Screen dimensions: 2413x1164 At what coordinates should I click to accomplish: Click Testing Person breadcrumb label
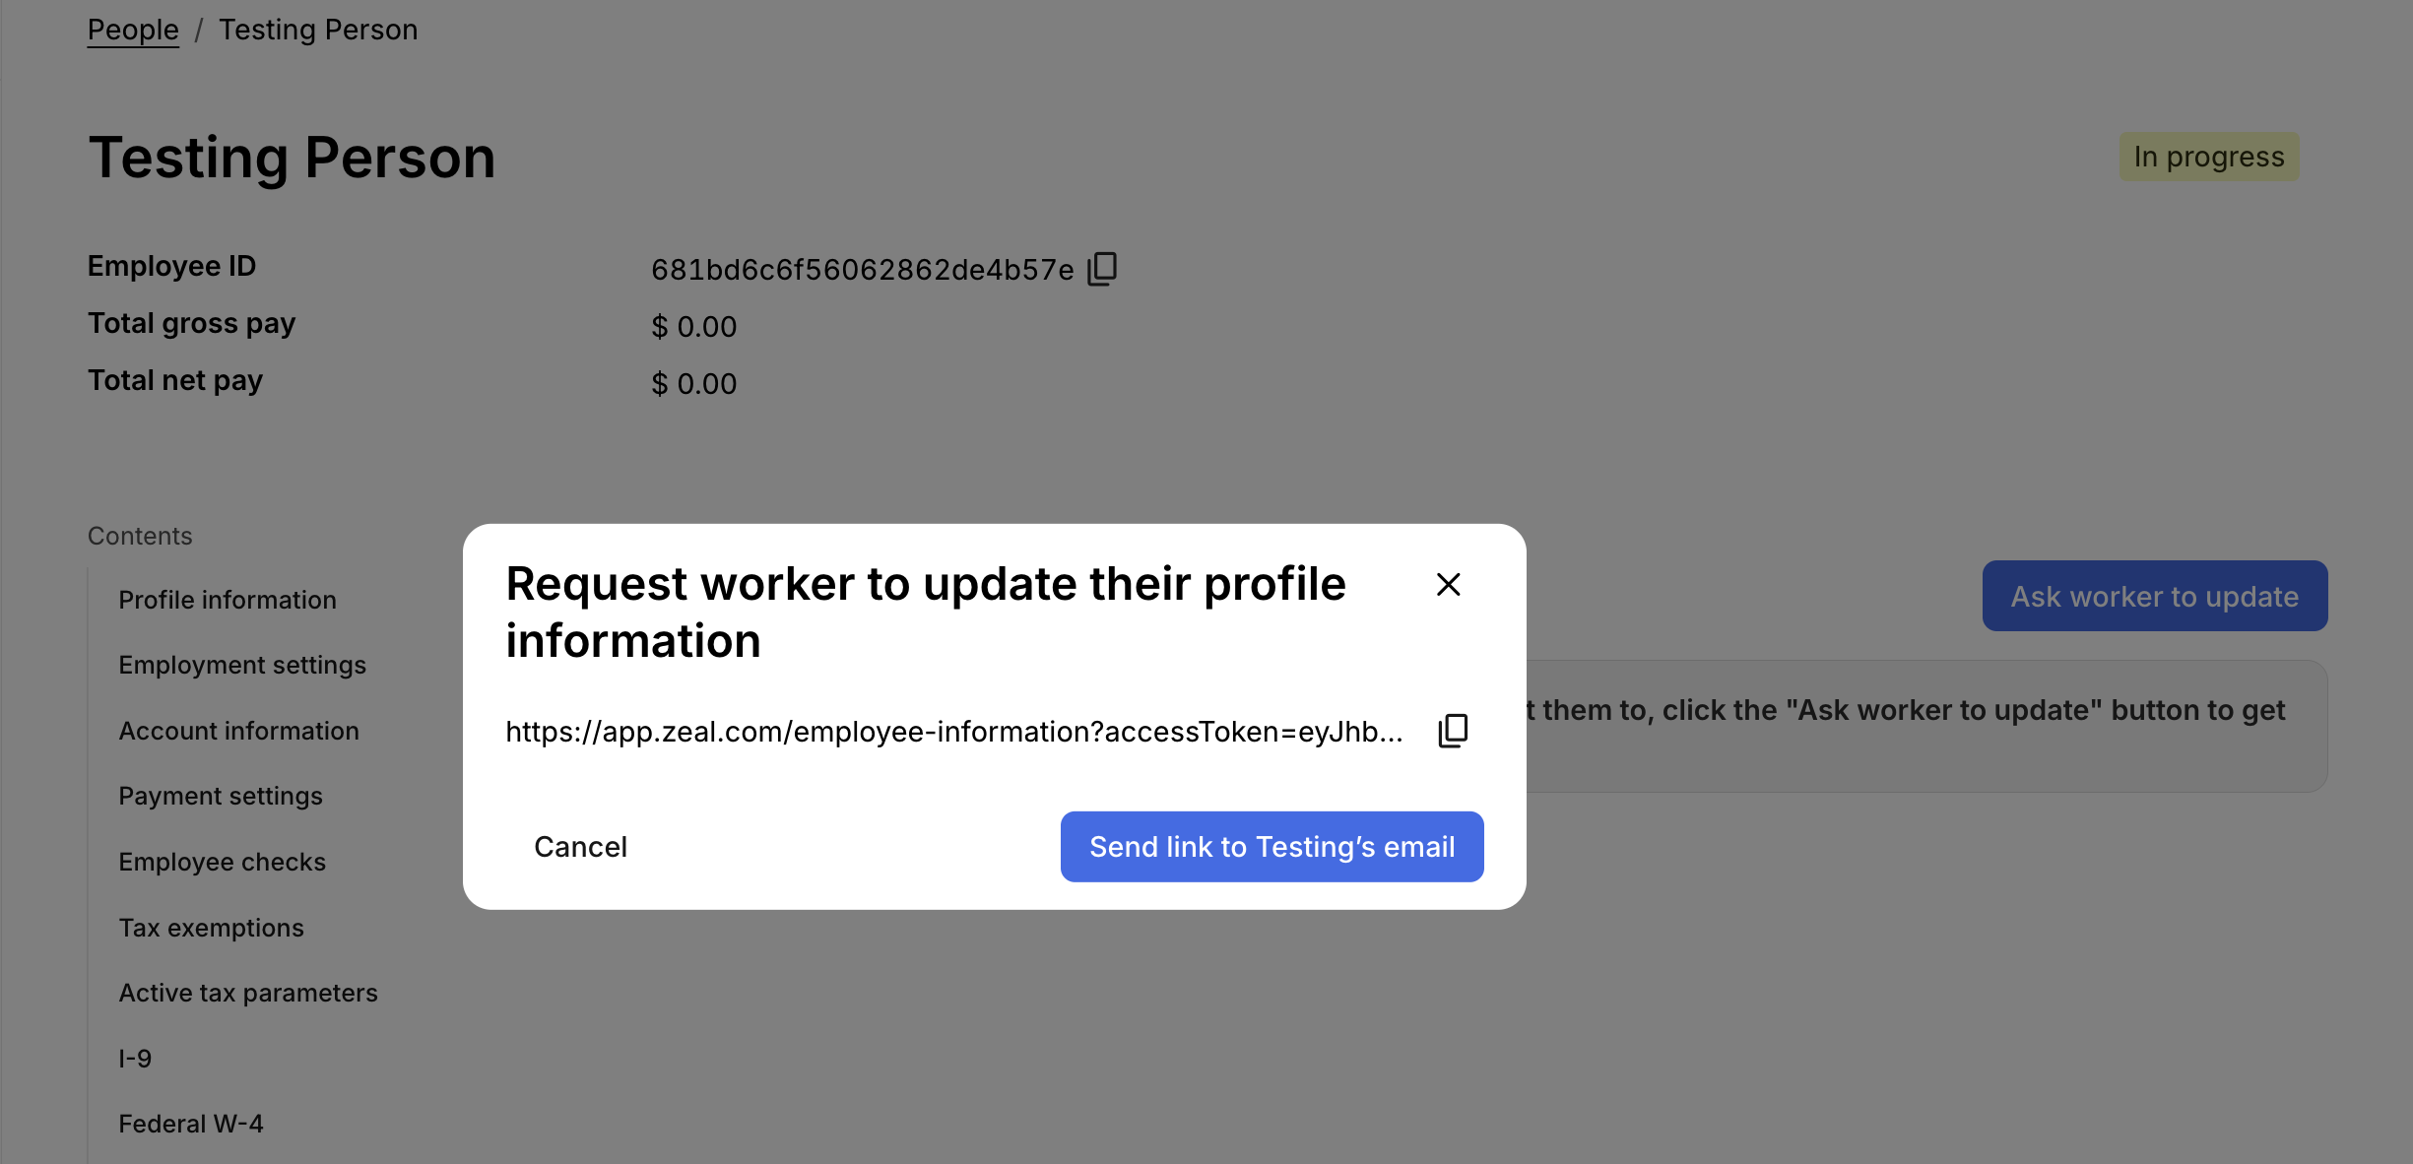click(318, 30)
